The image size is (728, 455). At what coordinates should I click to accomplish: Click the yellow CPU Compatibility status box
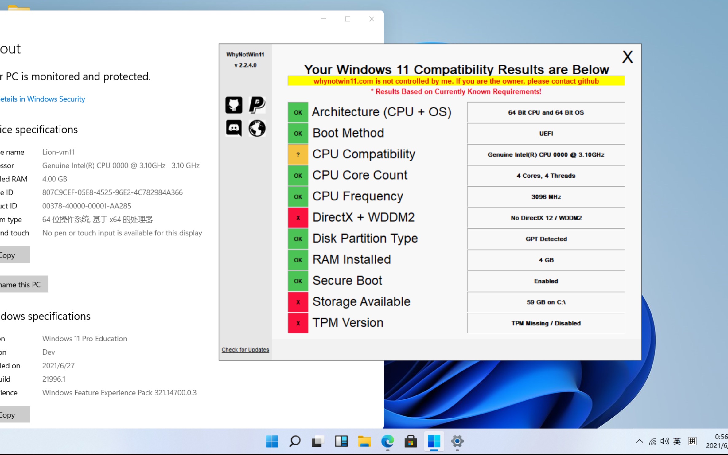pyautogui.click(x=298, y=154)
